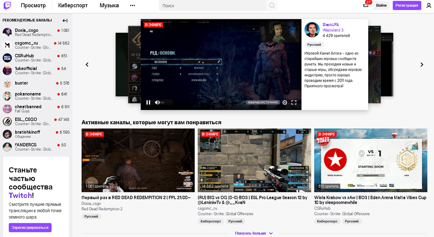The width and height of the screenshot is (434, 237).
Task: Open CSRuHub avatar in sidebar
Action: pyautogui.click(x=7, y=58)
